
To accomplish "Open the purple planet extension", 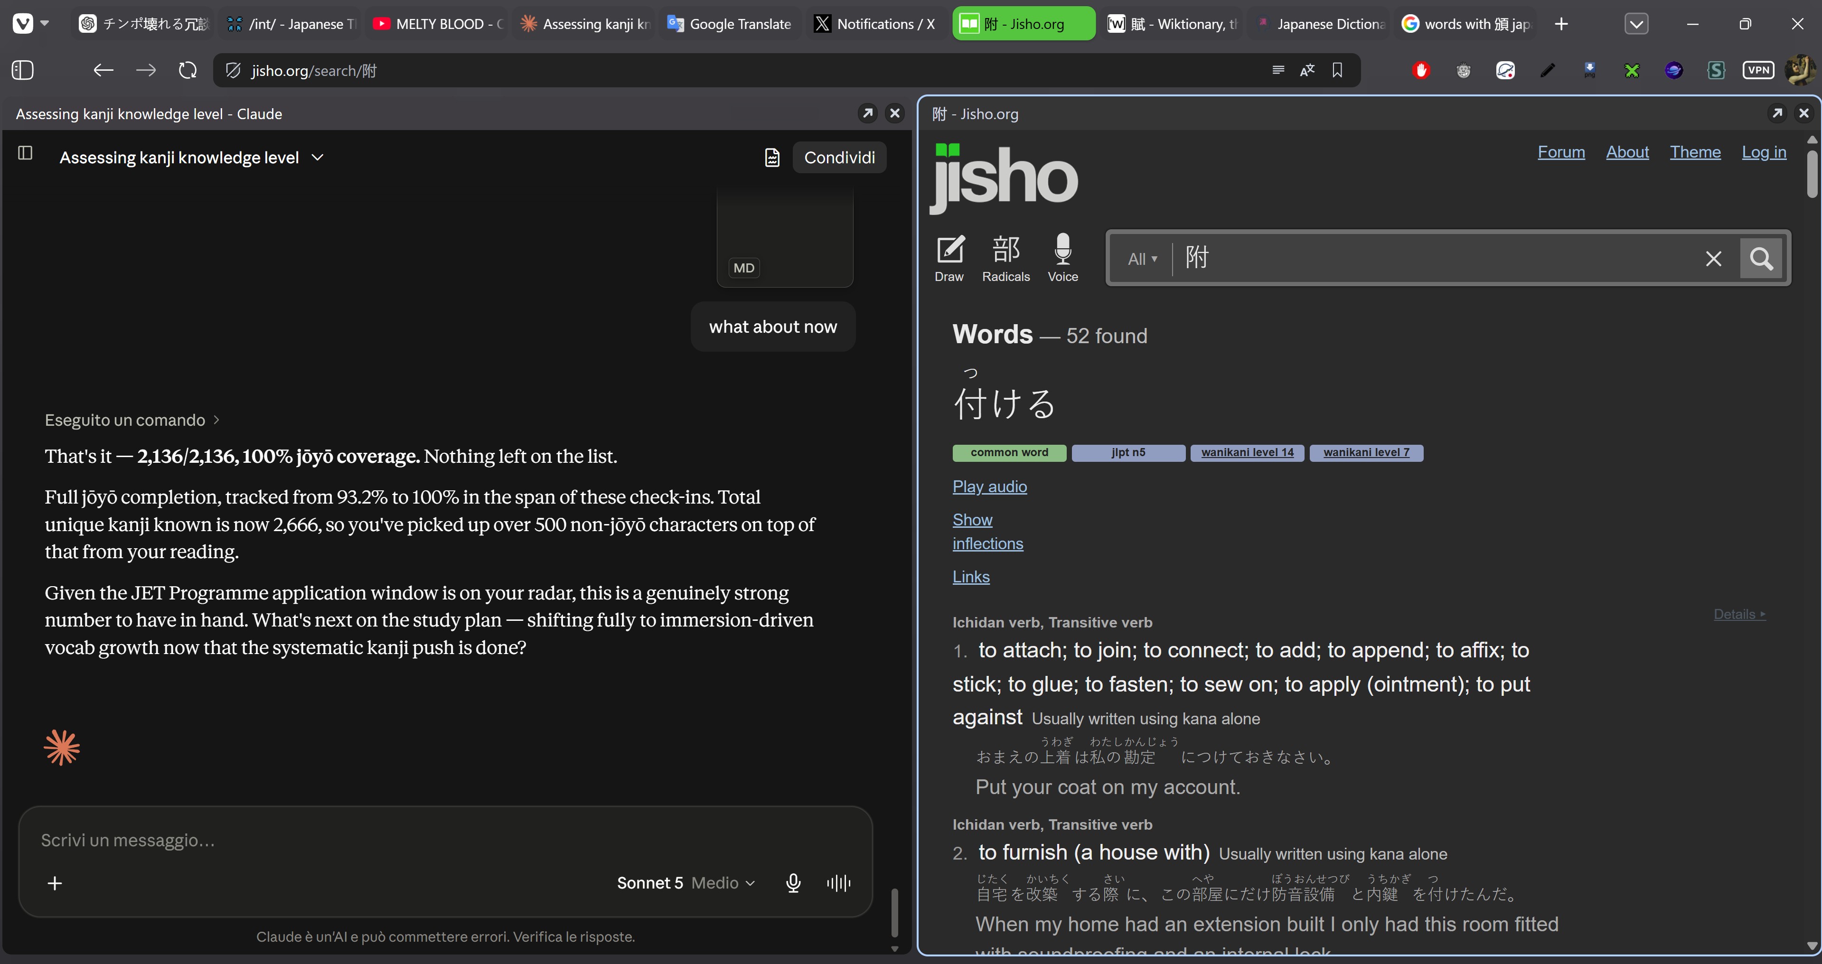I will (1673, 70).
